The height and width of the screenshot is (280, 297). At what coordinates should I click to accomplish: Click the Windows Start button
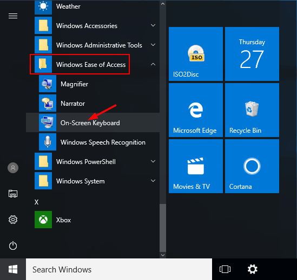click(x=13, y=269)
